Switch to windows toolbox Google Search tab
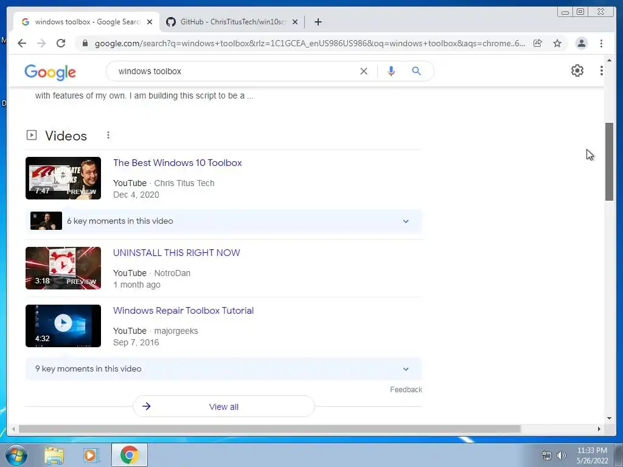 point(86,22)
